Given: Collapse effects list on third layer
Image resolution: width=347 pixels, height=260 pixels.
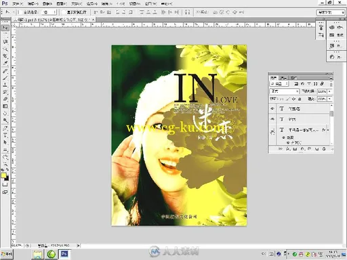Looking at the screenshot, I should pos(328,130).
